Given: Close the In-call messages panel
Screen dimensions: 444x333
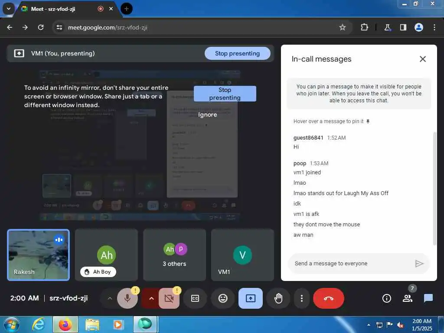Looking at the screenshot, I should (x=422, y=59).
